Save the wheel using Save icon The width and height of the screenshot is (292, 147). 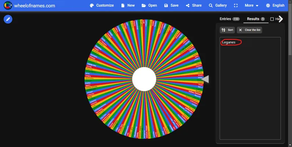166,6
